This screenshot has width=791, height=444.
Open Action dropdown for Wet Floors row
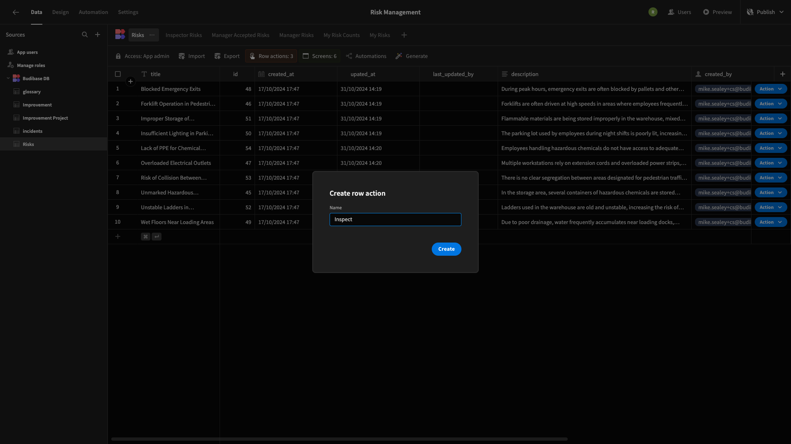click(771, 222)
